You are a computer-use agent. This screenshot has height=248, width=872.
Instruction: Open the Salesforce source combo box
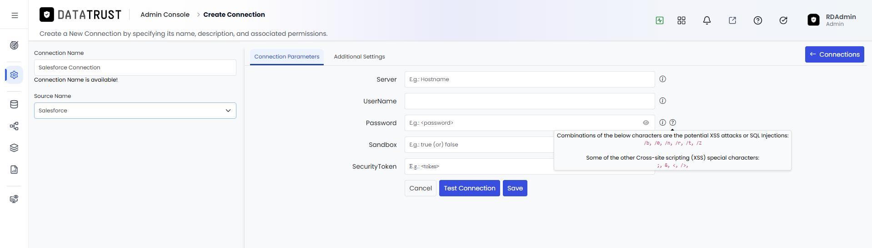coord(135,111)
